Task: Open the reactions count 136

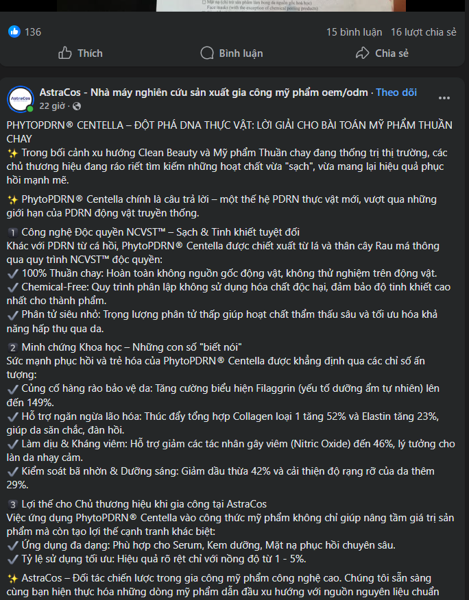Action: tap(33, 32)
